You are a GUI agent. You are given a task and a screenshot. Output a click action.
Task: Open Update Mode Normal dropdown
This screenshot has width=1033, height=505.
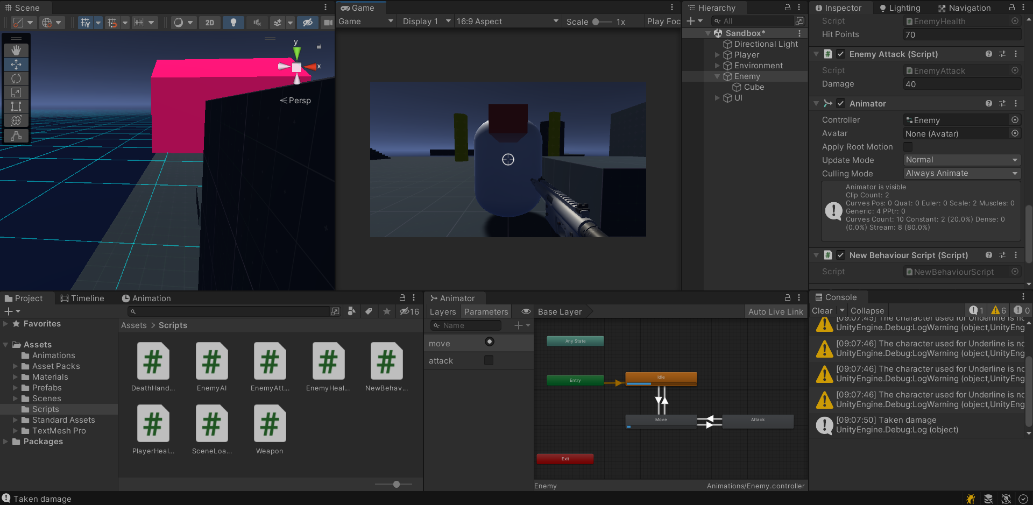pos(961,160)
